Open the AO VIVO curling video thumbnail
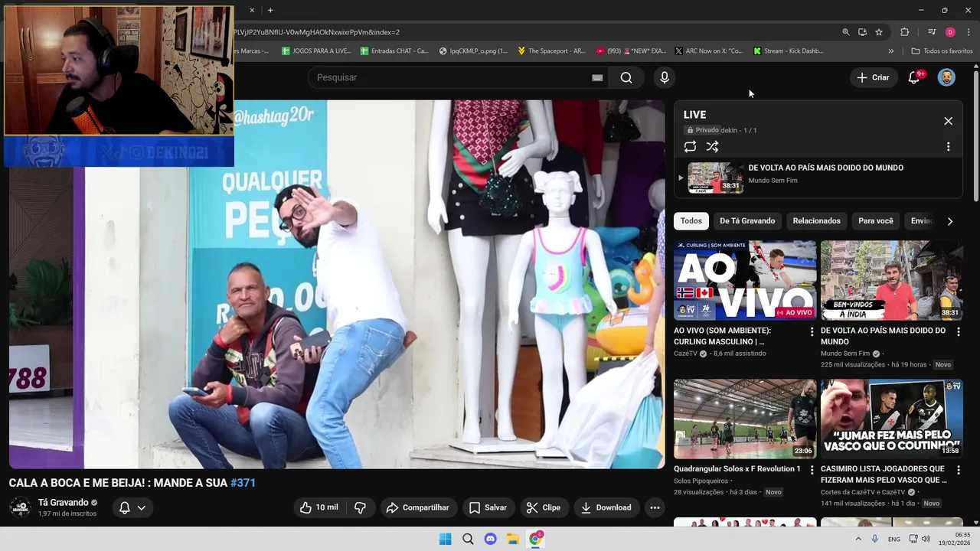This screenshot has height=551, width=980. click(745, 280)
